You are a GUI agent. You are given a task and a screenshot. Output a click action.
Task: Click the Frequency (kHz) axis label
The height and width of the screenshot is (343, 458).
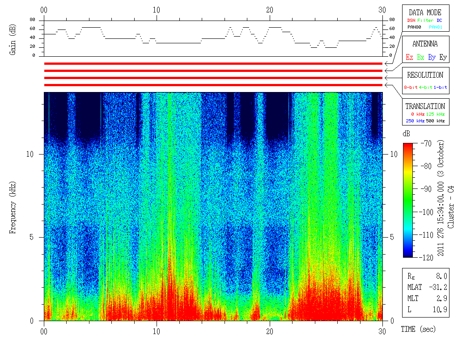[x=12, y=208]
